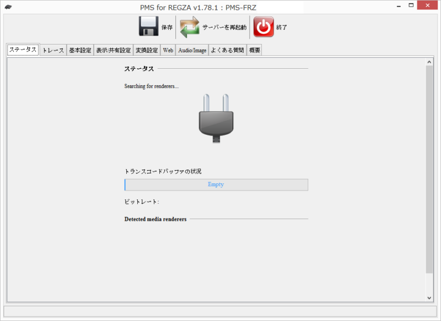This screenshot has width=441, height=321.
Task: Click the 終了 button label
Action: (281, 27)
